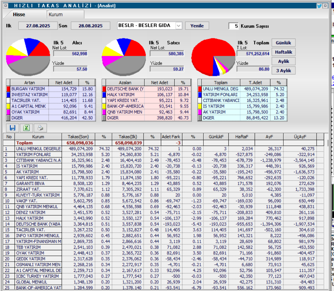Select the ZIRAAT YAT. row
The width and height of the screenshot is (334, 291).
(x=164, y=189)
